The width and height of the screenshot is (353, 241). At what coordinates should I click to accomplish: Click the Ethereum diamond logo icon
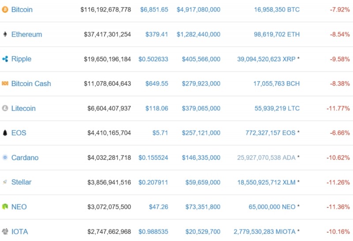(5, 34)
